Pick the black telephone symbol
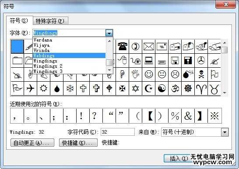239x169 pixels. (x=123, y=46)
